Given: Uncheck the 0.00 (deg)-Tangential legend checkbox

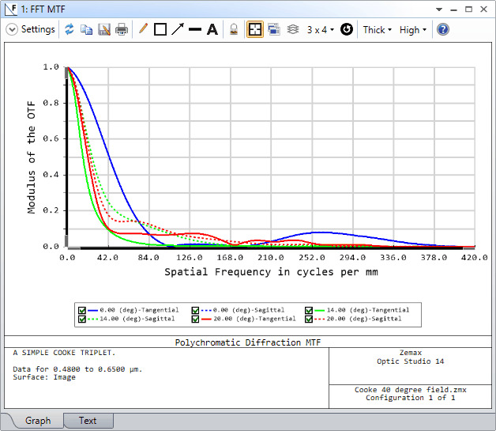Looking at the screenshot, I should [x=82, y=310].
